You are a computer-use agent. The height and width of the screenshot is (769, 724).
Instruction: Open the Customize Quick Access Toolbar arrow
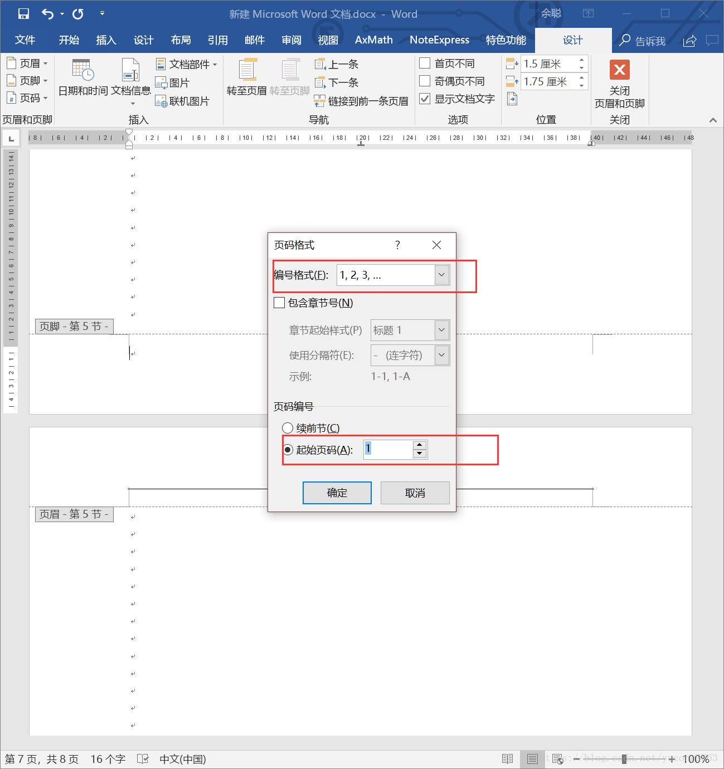102,13
